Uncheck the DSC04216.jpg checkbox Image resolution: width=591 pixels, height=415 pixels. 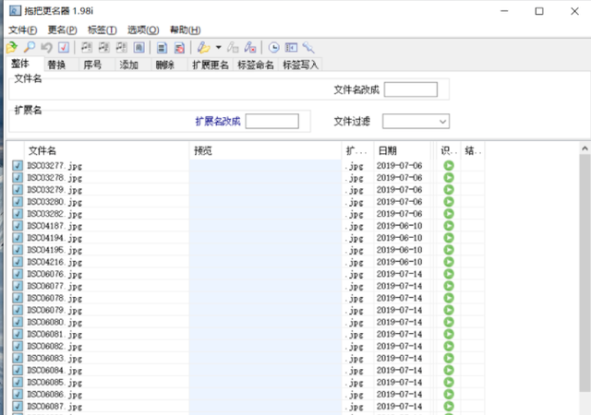[18, 262]
